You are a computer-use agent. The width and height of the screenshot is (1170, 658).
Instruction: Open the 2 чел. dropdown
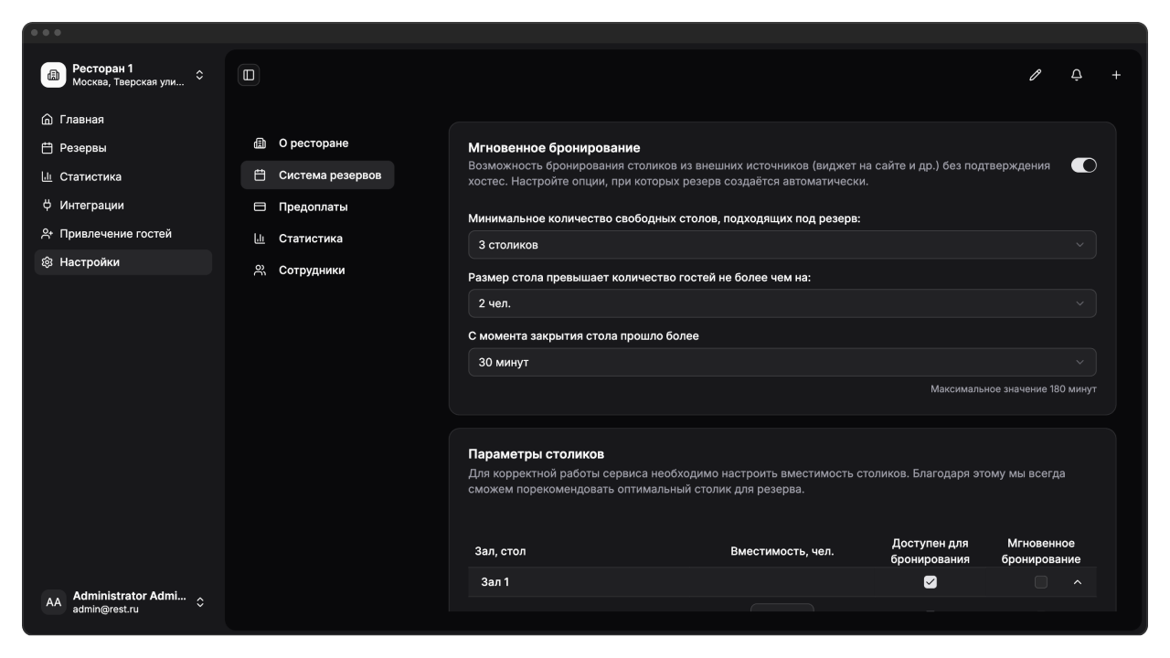coord(782,303)
